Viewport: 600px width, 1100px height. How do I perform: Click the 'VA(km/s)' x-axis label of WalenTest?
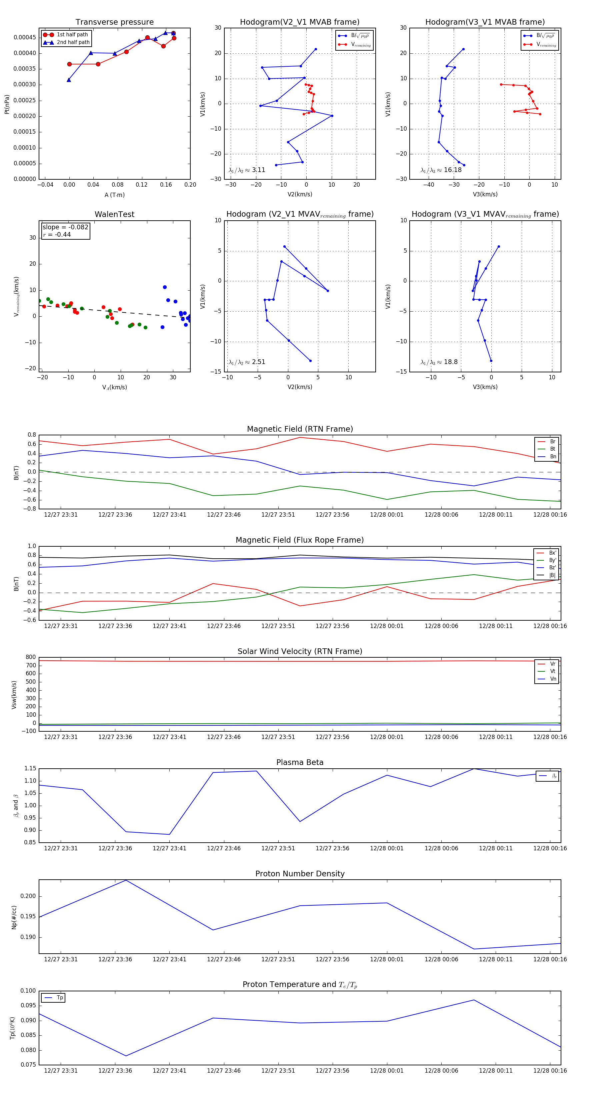114,387
